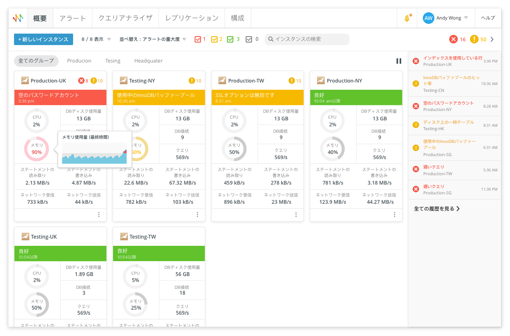Toggle the gray filter checkbox with count 0
The height and width of the screenshot is (336, 510).
point(249,39)
